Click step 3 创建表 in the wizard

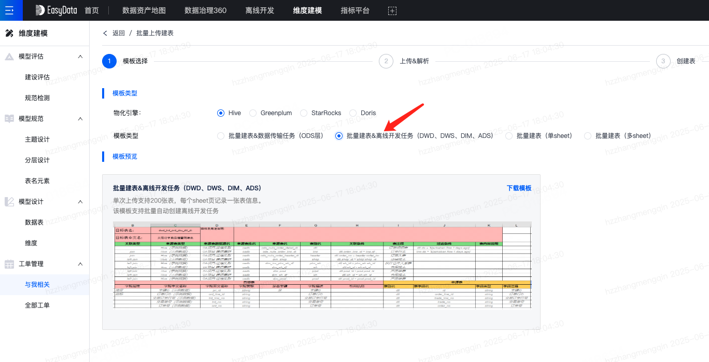[676, 61]
